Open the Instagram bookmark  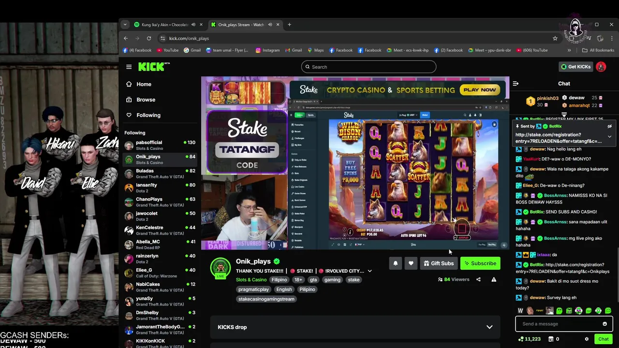[267, 50]
